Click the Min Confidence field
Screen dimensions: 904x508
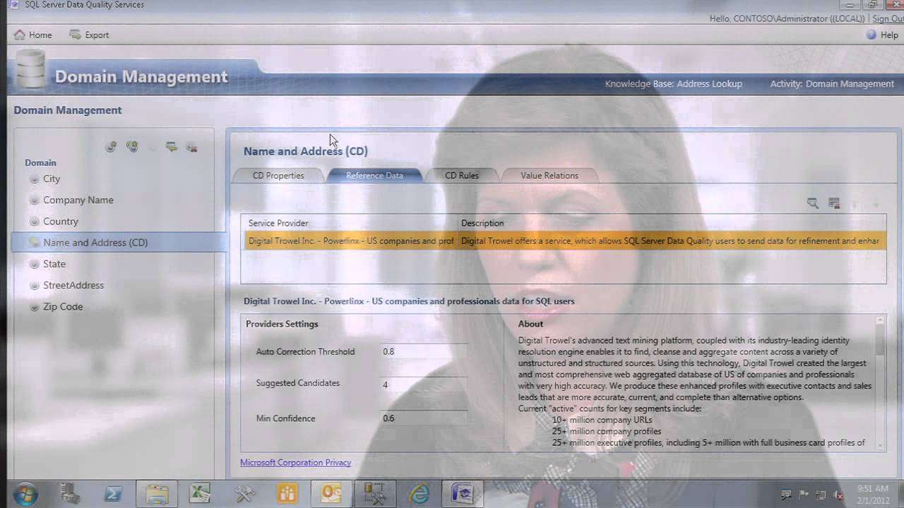[424, 418]
